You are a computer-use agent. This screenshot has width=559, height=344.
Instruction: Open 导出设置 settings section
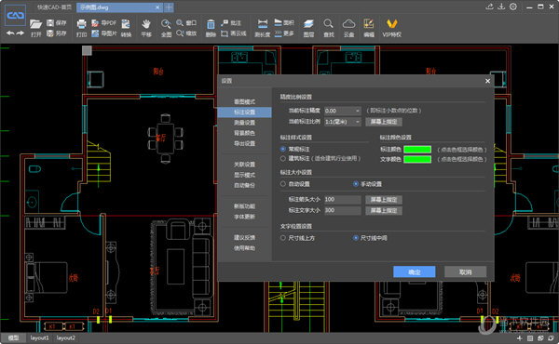[244, 144]
